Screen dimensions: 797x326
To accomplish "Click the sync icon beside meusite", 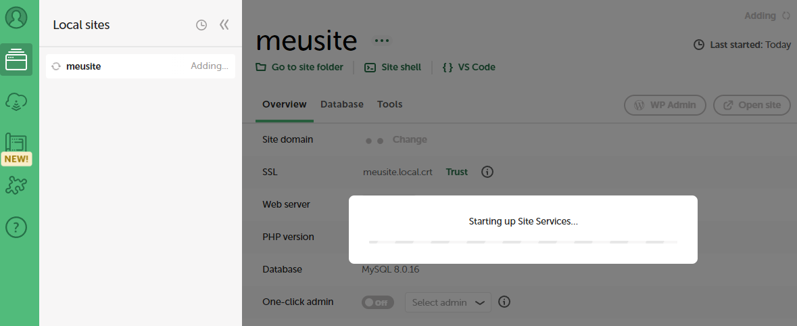I will click(56, 66).
